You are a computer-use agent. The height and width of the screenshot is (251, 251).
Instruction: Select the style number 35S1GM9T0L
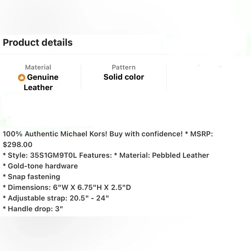(x=53, y=155)
